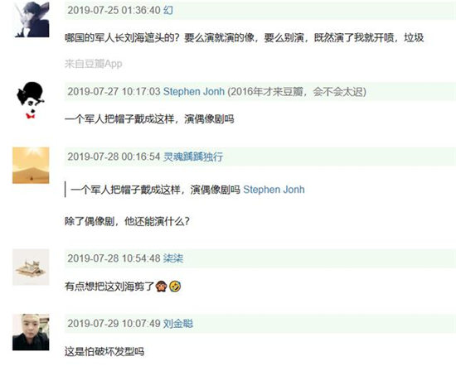Open 灵魂踽踽独行 username link
Image resolution: width=456 pixels, height=371 pixels.
click(193, 157)
